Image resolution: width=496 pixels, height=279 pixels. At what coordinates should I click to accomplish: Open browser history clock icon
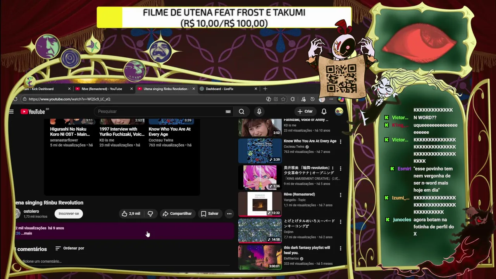tap(312, 99)
